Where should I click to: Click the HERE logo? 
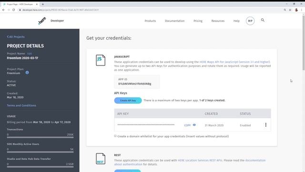42,21
